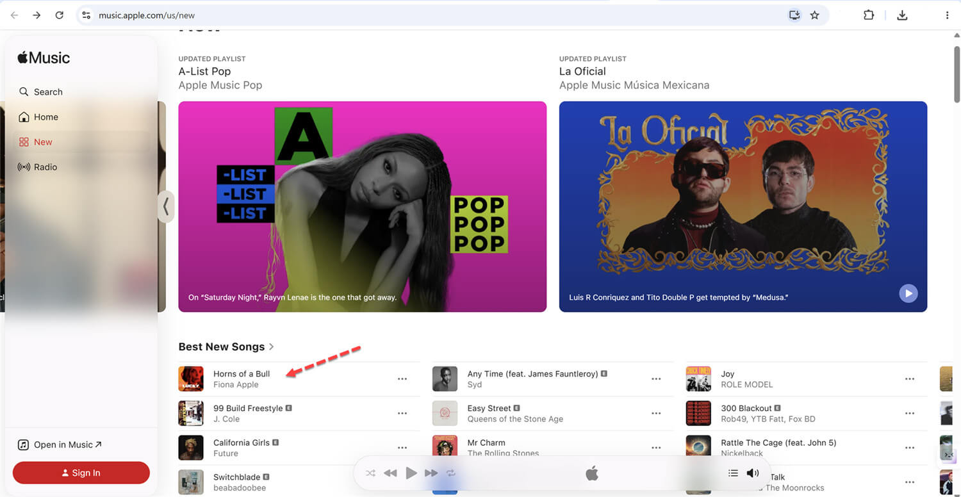Open Apple Music Música Mexicana curator link
The height and width of the screenshot is (497, 961).
click(x=634, y=85)
